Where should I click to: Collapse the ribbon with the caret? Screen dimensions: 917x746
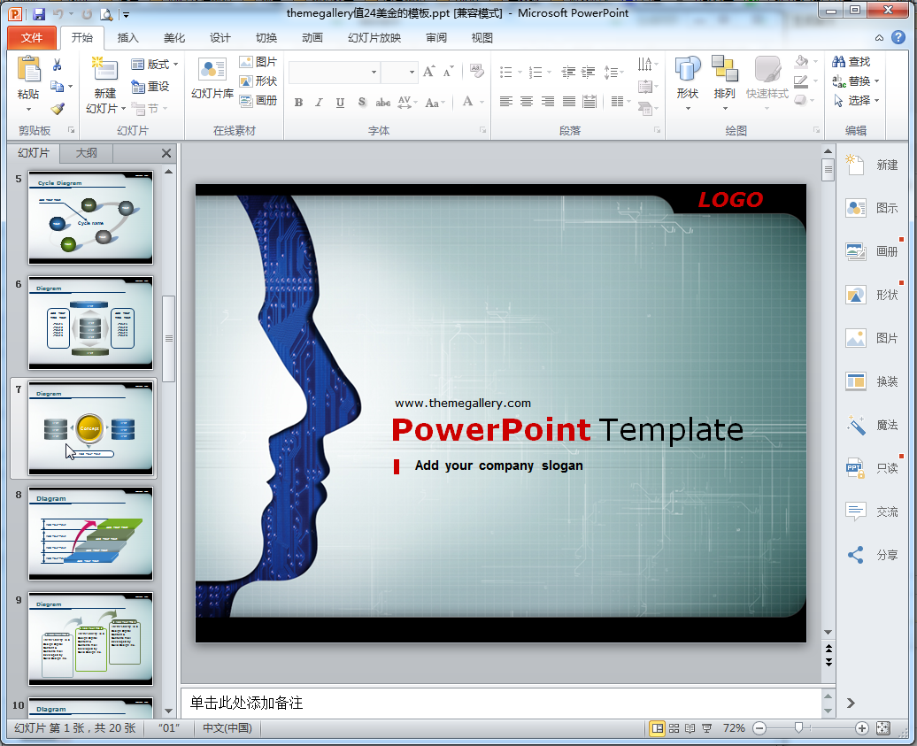click(x=879, y=37)
